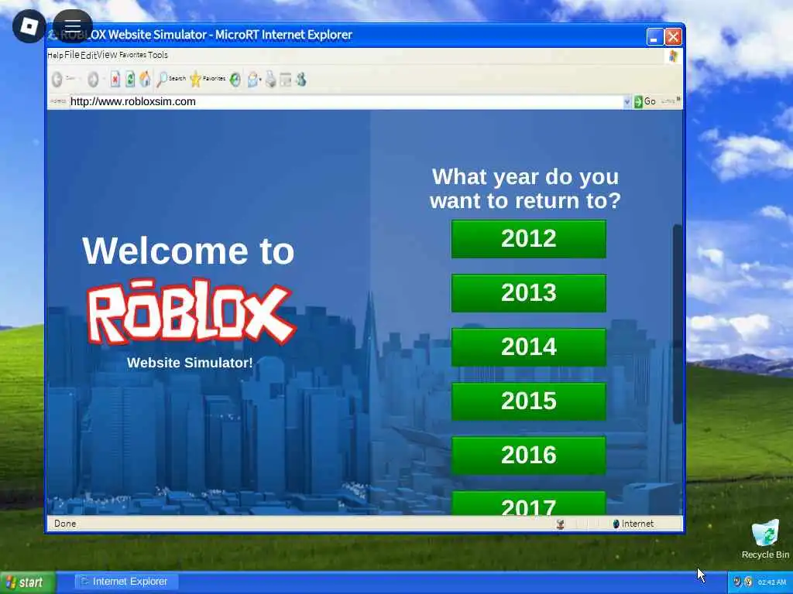Image resolution: width=793 pixels, height=594 pixels.
Task: Expand Links chevron at toolbar end
Action: tap(678, 99)
